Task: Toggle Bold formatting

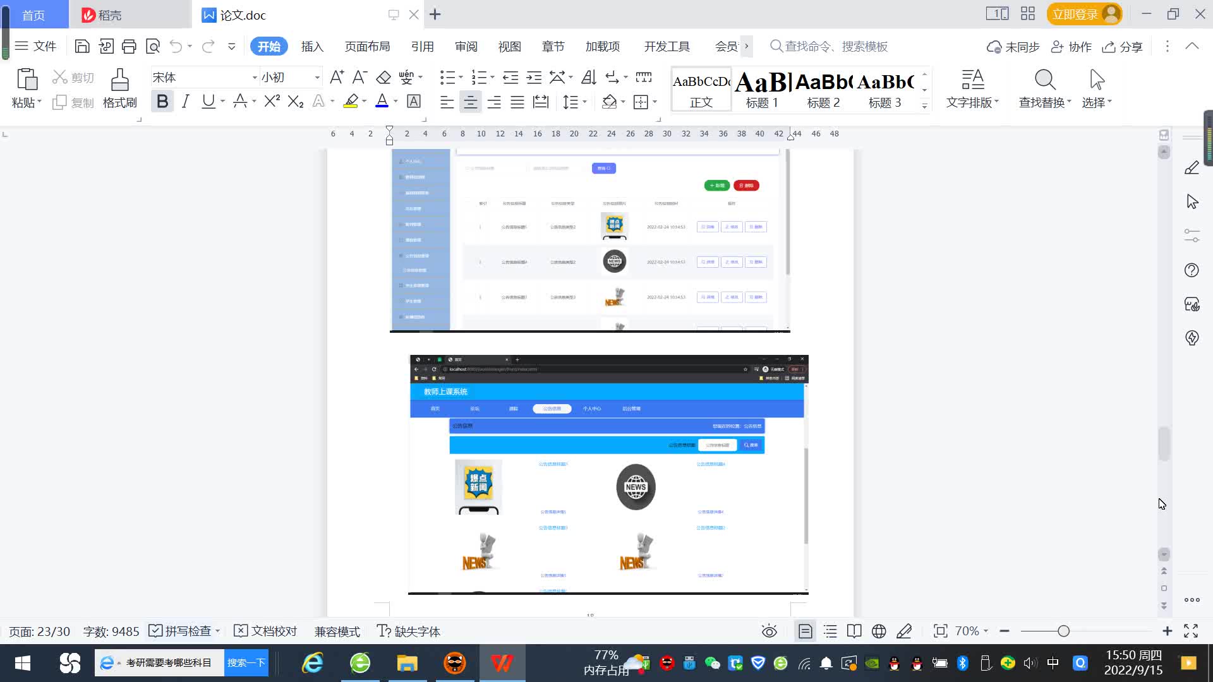Action: tap(162, 101)
